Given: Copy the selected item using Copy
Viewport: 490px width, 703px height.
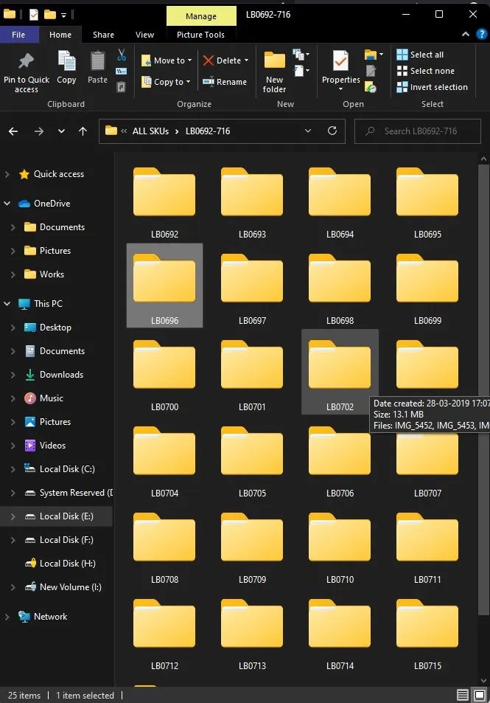Looking at the screenshot, I should coord(66,67).
